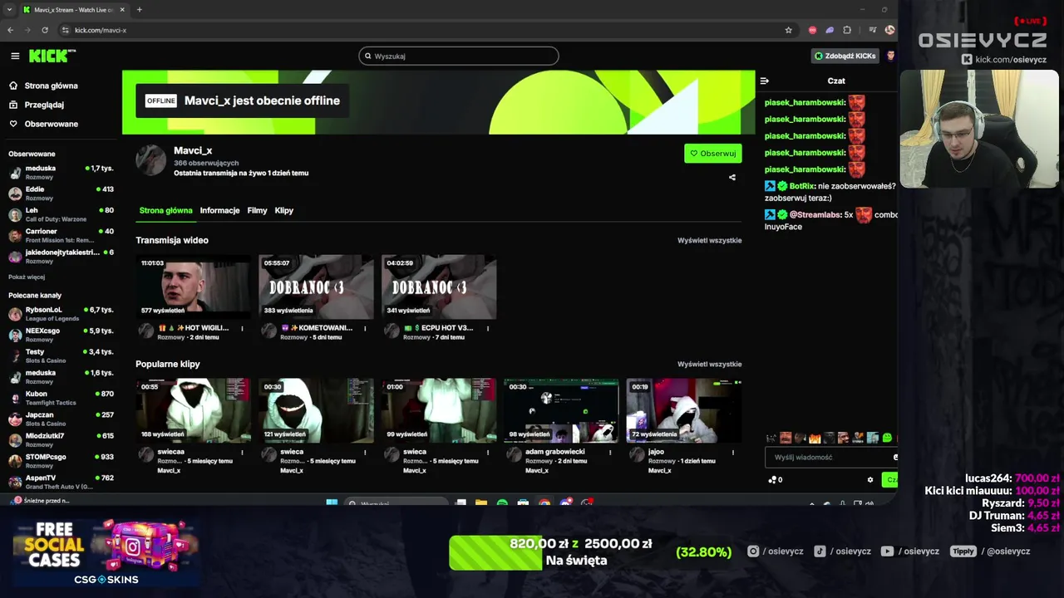
Task: Expand Pokaż więcej in followed channels
Action: (27, 277)
